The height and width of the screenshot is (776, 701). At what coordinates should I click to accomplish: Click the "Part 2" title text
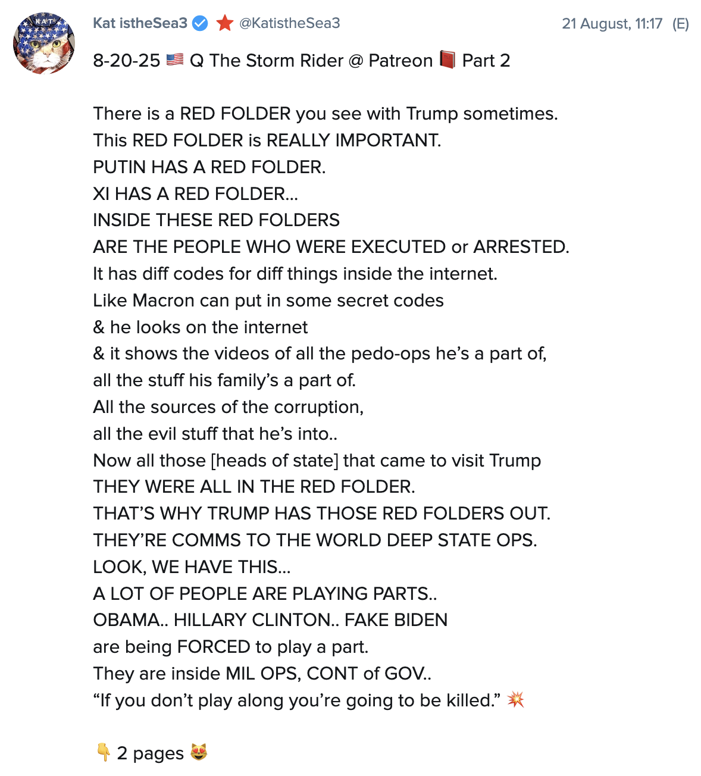pos(486,61)
